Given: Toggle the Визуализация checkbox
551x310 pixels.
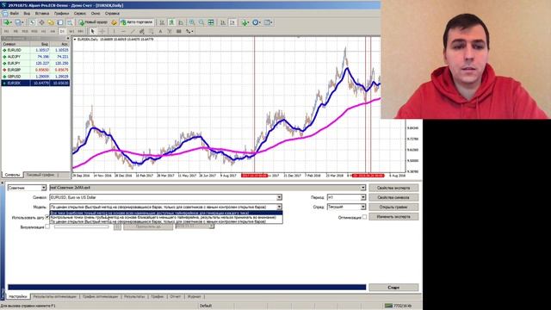Looking at the screenshot, I should (x=47, y=226).
